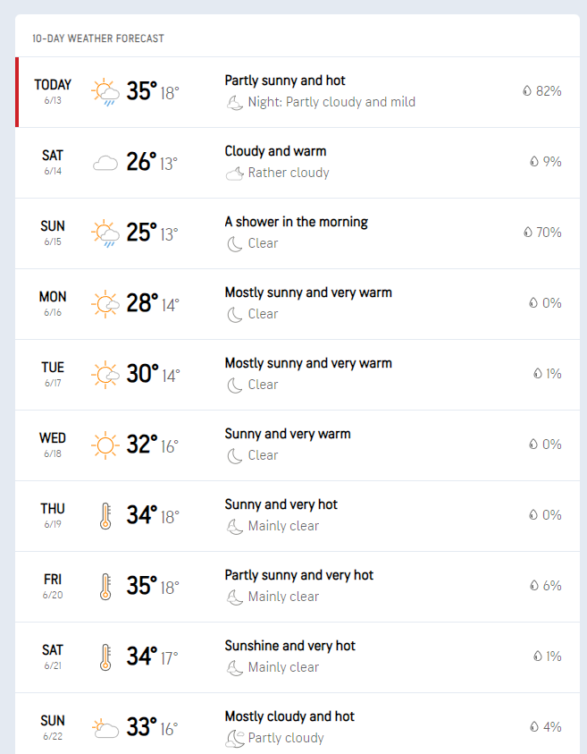The image size is (587, 754).
Task: Click the sun-and-rain icon for Today 6/13
Action: pyautogui.click(x=105, y=92)
